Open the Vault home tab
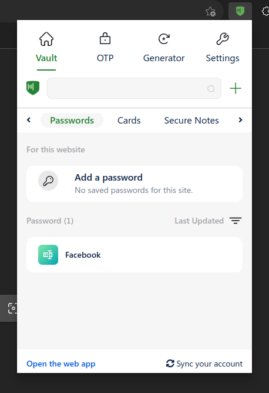 pos(46,48)
